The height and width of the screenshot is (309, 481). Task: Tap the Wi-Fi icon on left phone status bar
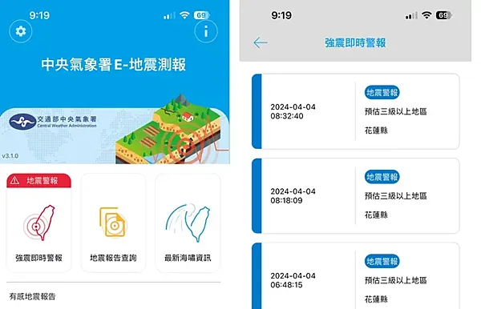coord(184,15)
